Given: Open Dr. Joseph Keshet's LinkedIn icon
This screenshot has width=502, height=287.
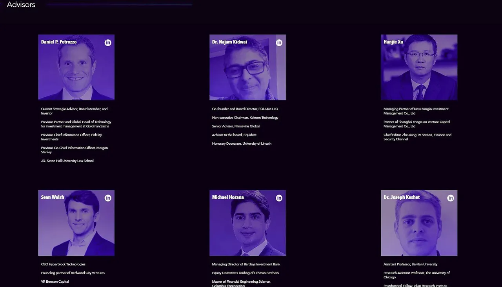Looking at the screenshot, I should coord(451,198).
